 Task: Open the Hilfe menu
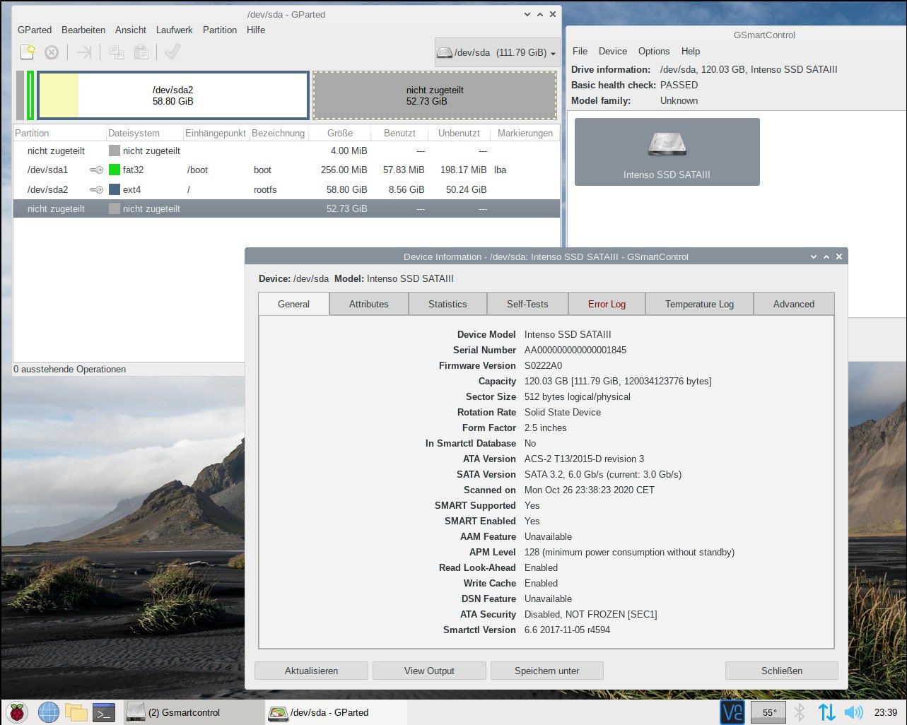point(256,30)
